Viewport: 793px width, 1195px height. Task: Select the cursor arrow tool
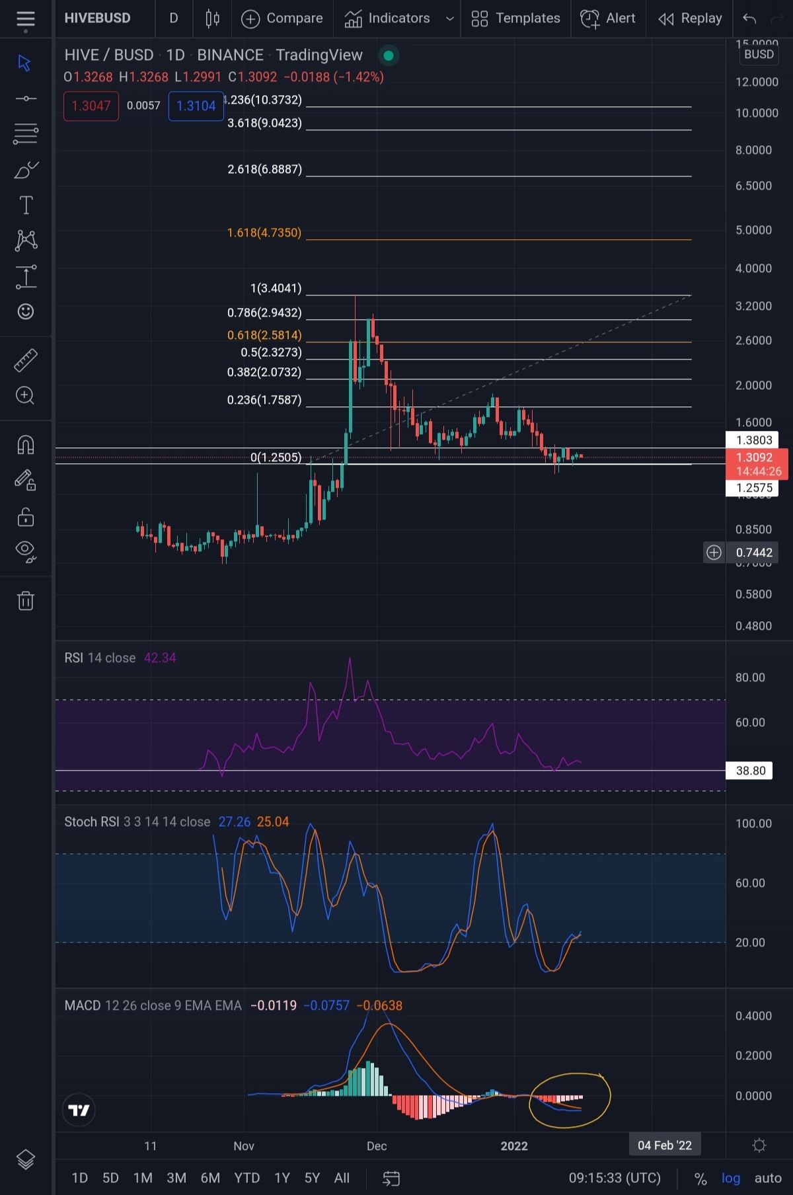click(25, 63)
